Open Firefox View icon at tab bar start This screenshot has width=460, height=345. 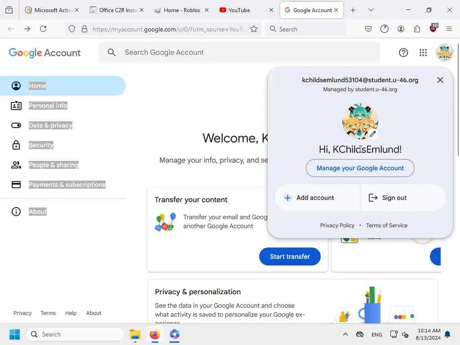pos(9,10)
